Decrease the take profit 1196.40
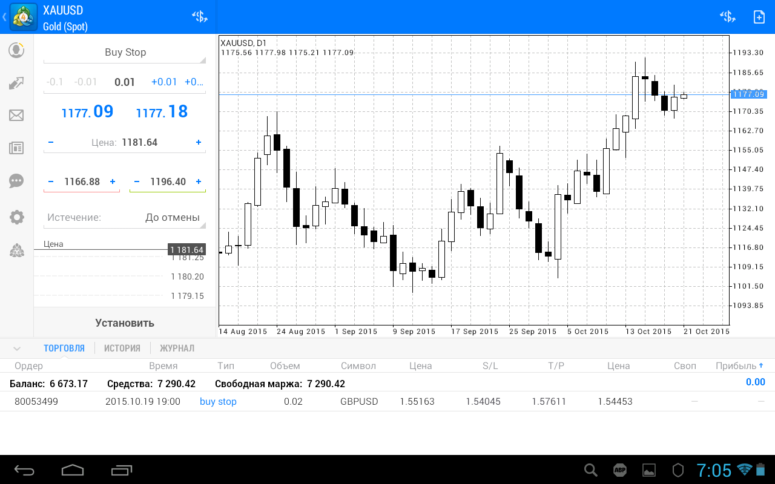775x484 pixels. point(137,181)
